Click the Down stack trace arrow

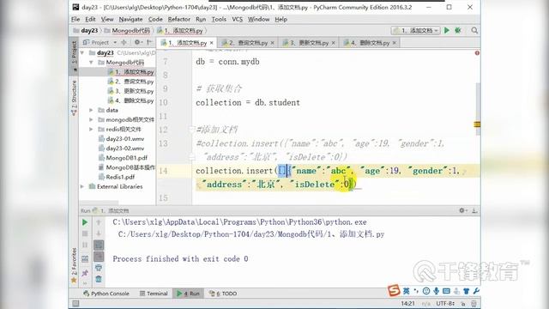pyautogui.click(x=99, y=233)
